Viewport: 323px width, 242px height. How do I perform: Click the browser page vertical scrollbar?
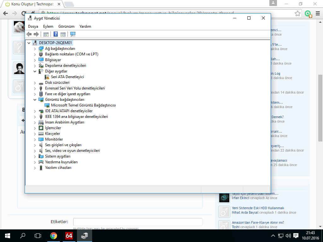click(320, 108)
